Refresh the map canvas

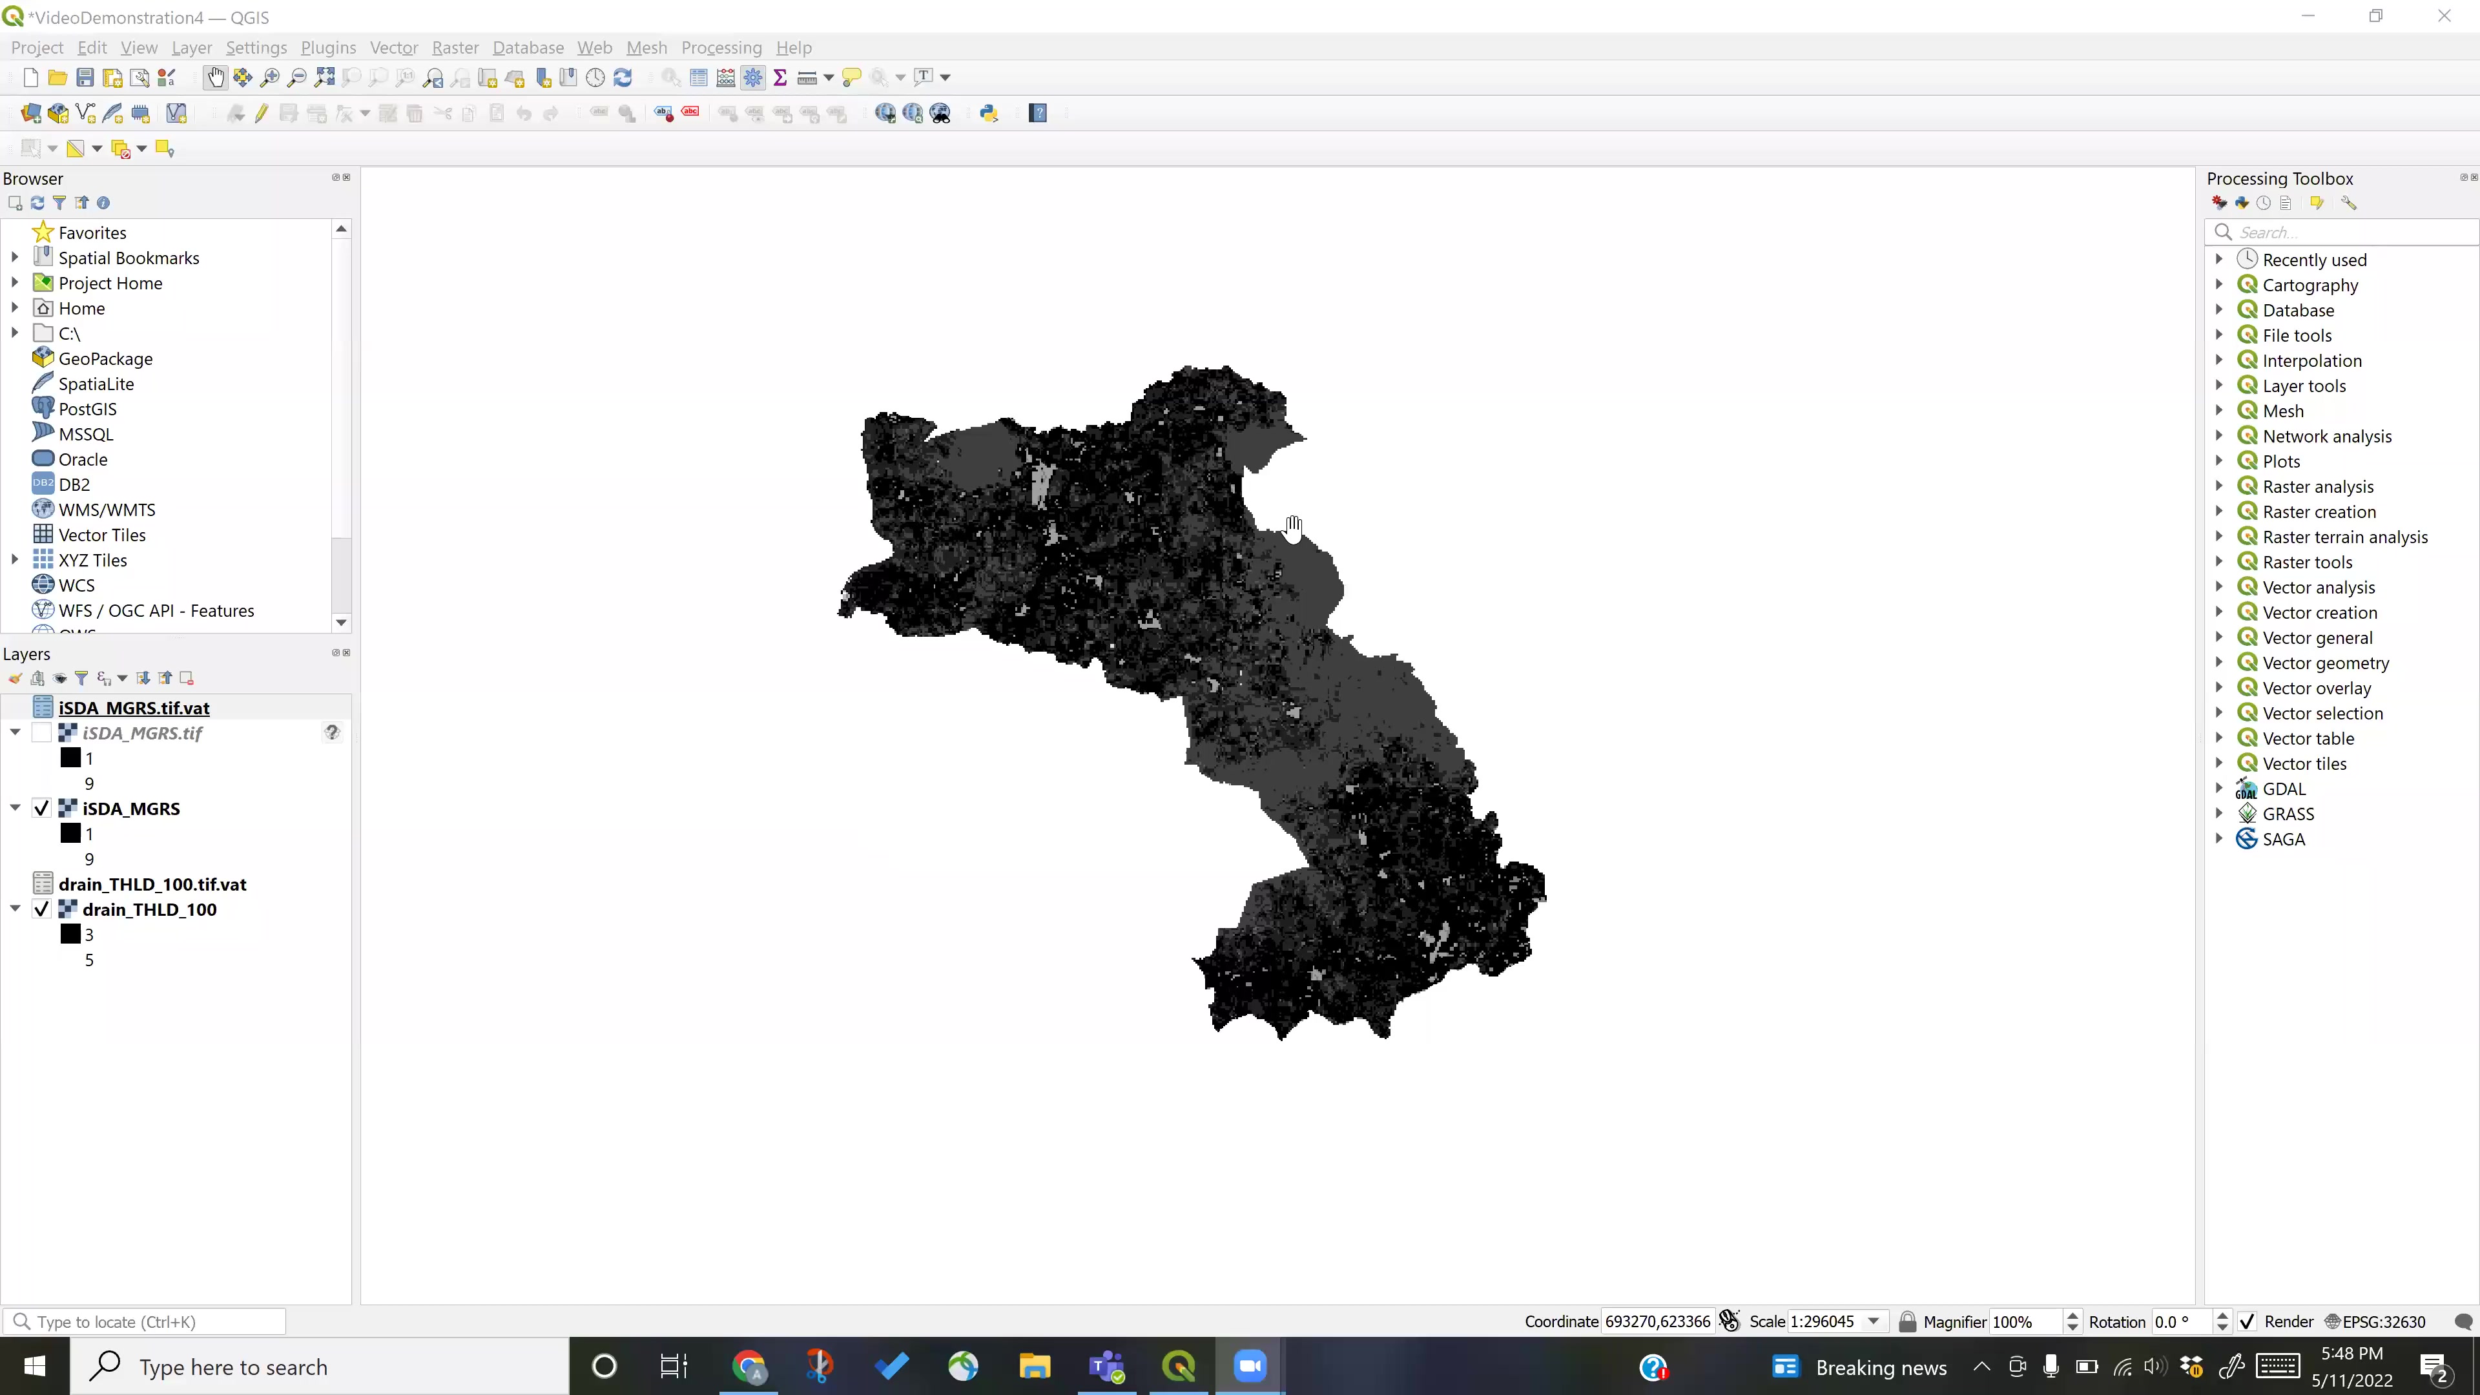(x=624, y=78)
